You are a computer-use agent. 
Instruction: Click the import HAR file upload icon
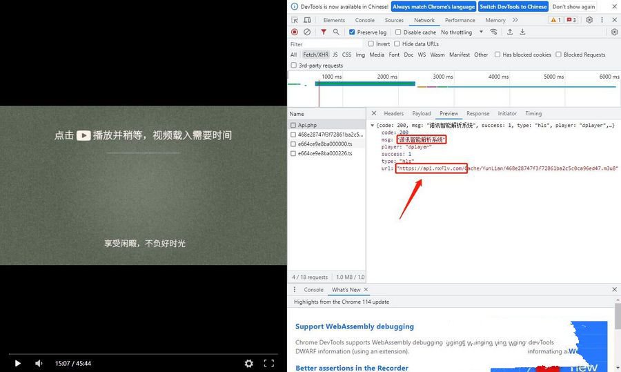pos(510,32)
